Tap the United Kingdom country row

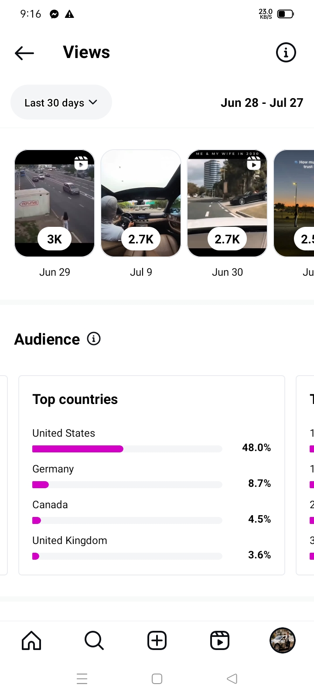click(x=151, y=548)
